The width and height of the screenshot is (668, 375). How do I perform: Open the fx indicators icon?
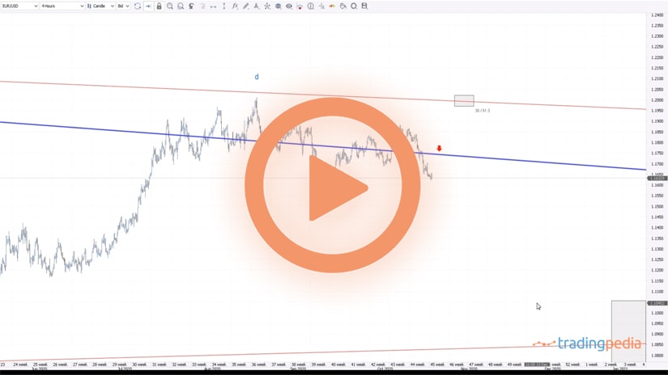(235, 6)
